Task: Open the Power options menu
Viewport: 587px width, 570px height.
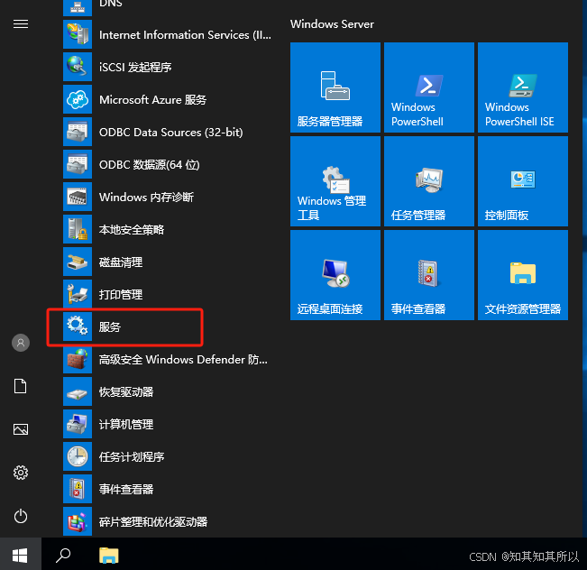Action: pos(21,516)
